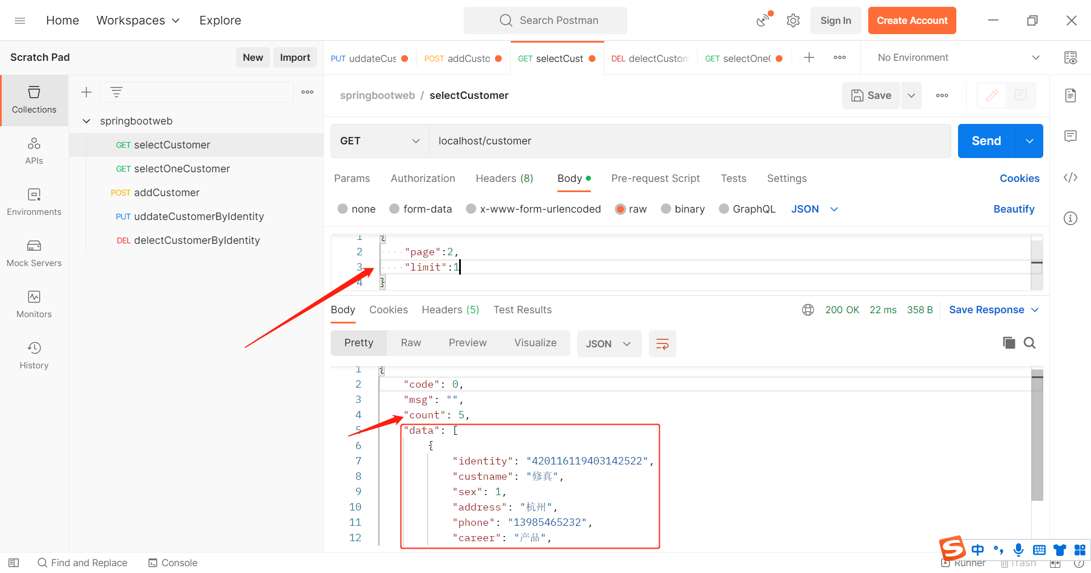Save the selectCustomer request
Image resolution: width=1091 pixels, height=573 pixels.
pos(871,95)
